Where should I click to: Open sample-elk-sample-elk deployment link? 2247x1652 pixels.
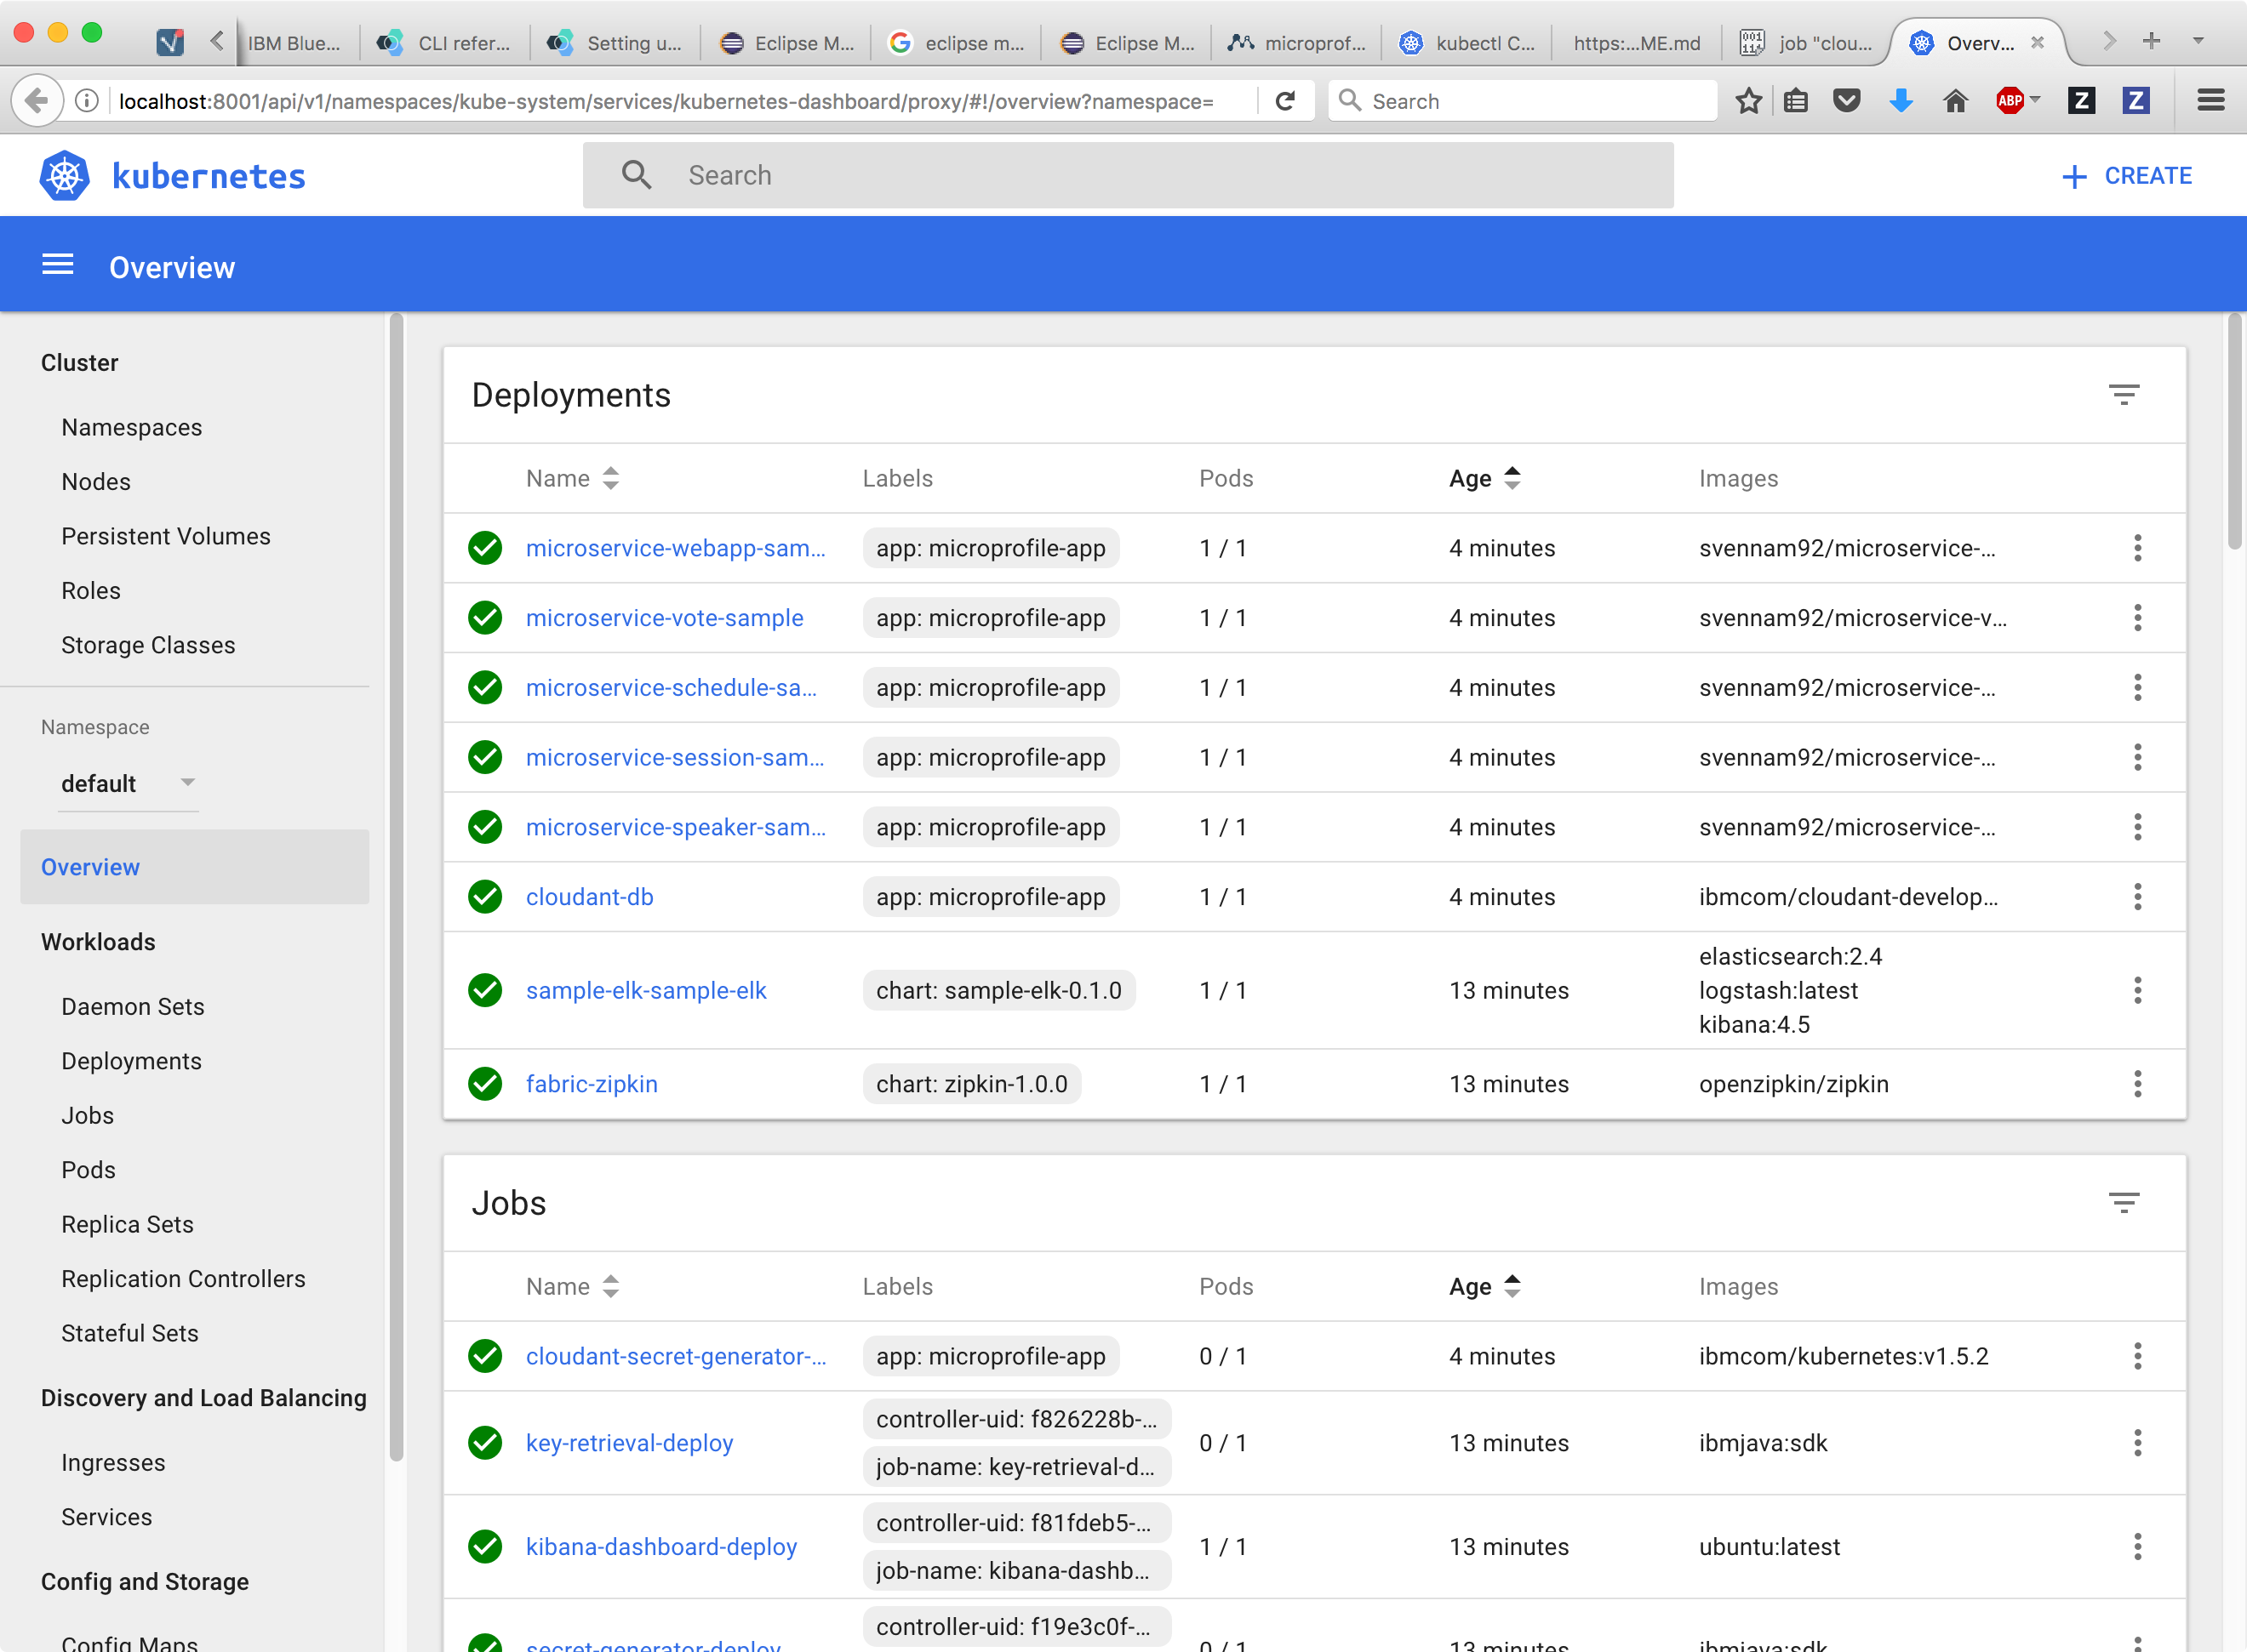[646, 991]
